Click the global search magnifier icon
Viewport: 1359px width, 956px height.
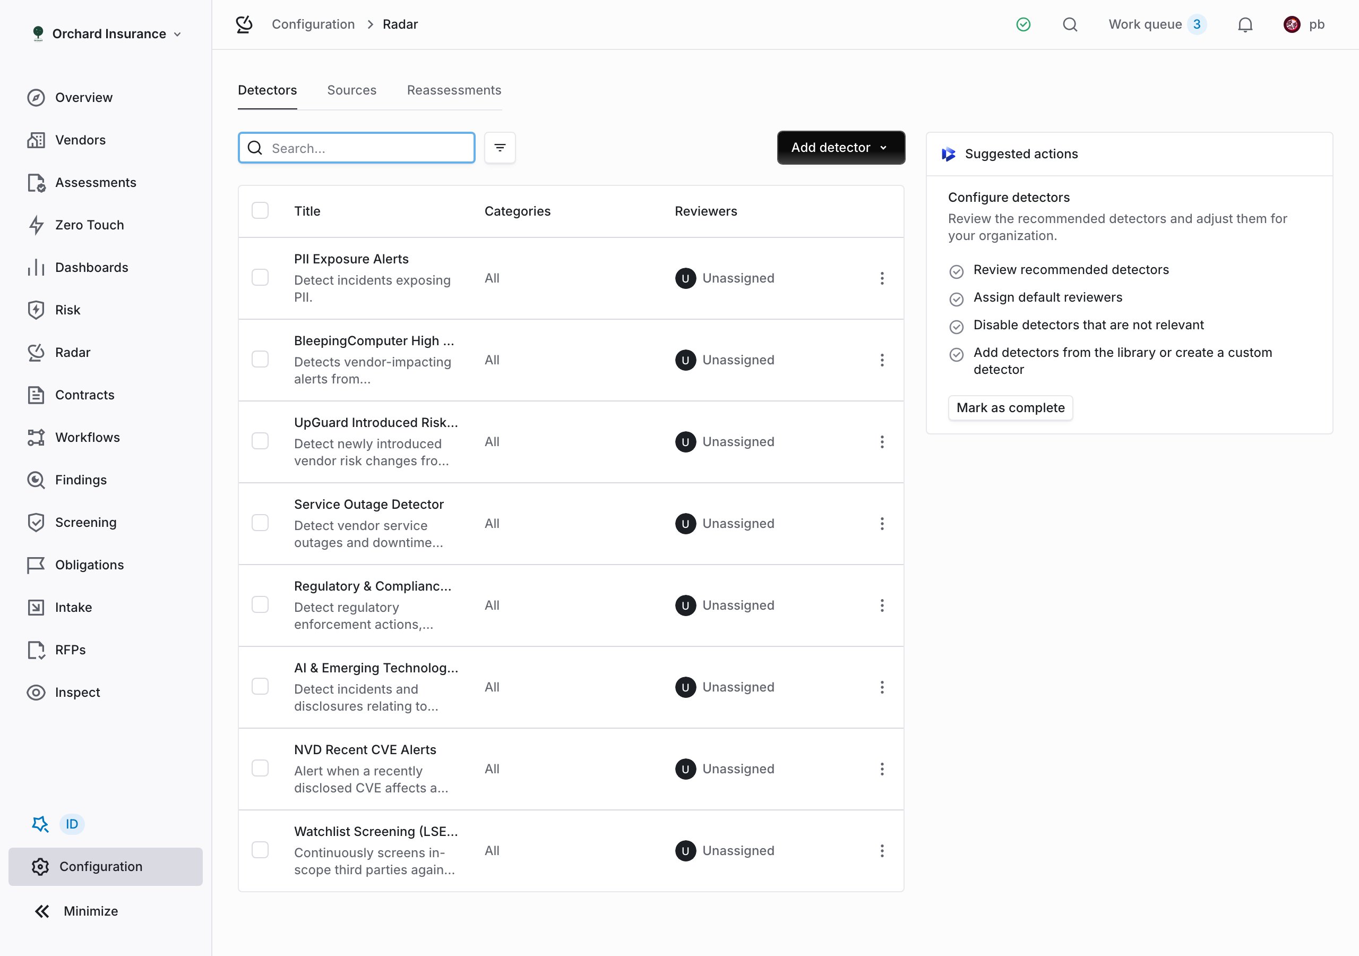1070,24
